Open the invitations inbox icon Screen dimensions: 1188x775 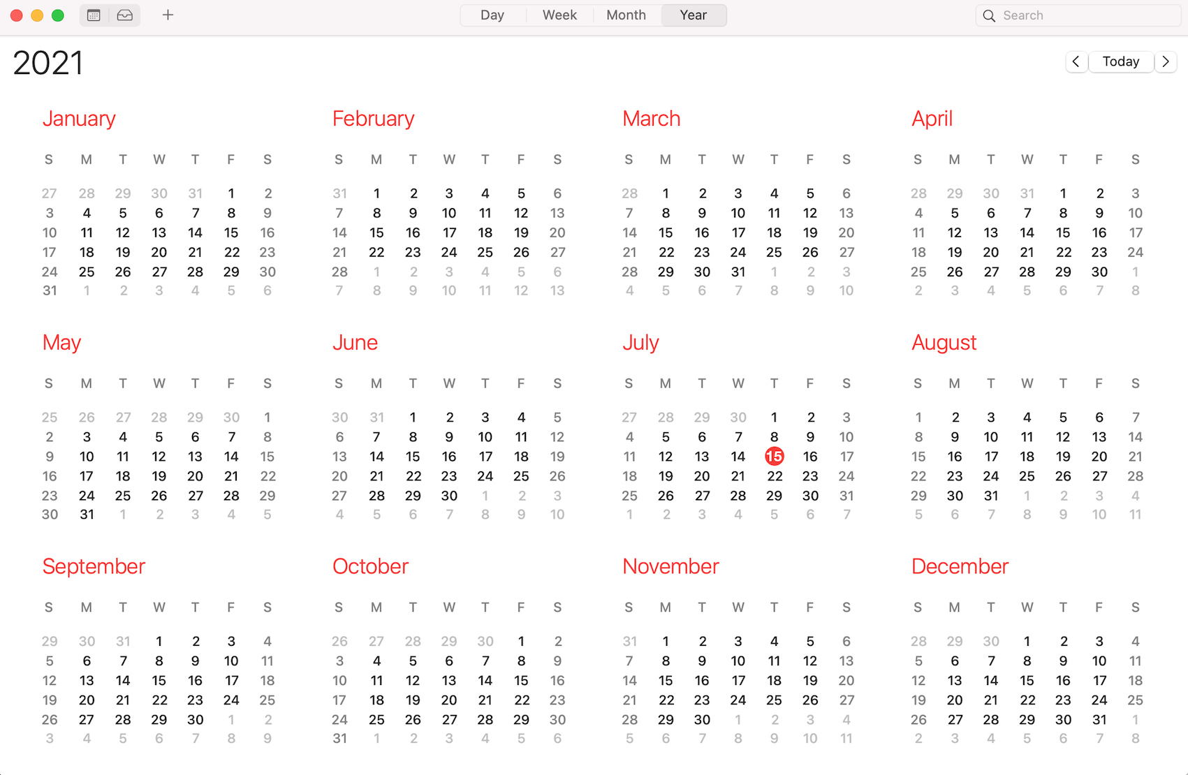(x=125, y=15)
